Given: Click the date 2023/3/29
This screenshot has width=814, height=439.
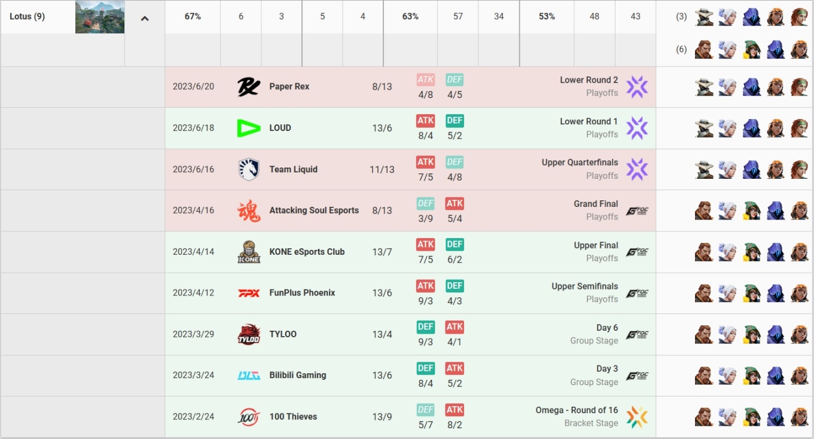Looking at the screenshot, I should 193,334.
